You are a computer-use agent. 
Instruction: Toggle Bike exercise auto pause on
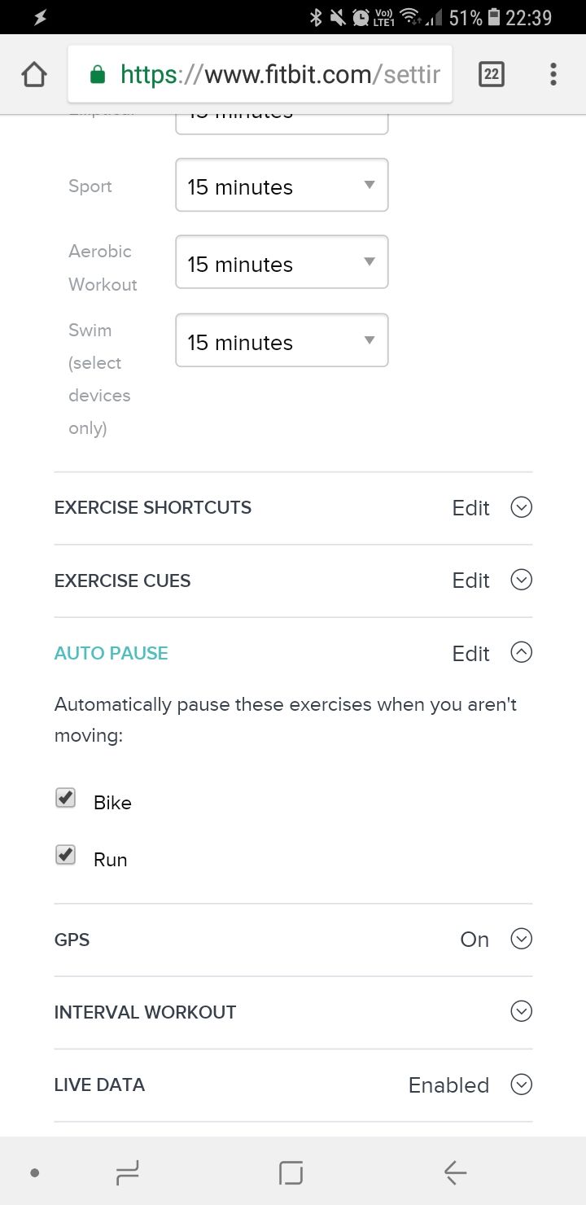[x=65, y=798]
